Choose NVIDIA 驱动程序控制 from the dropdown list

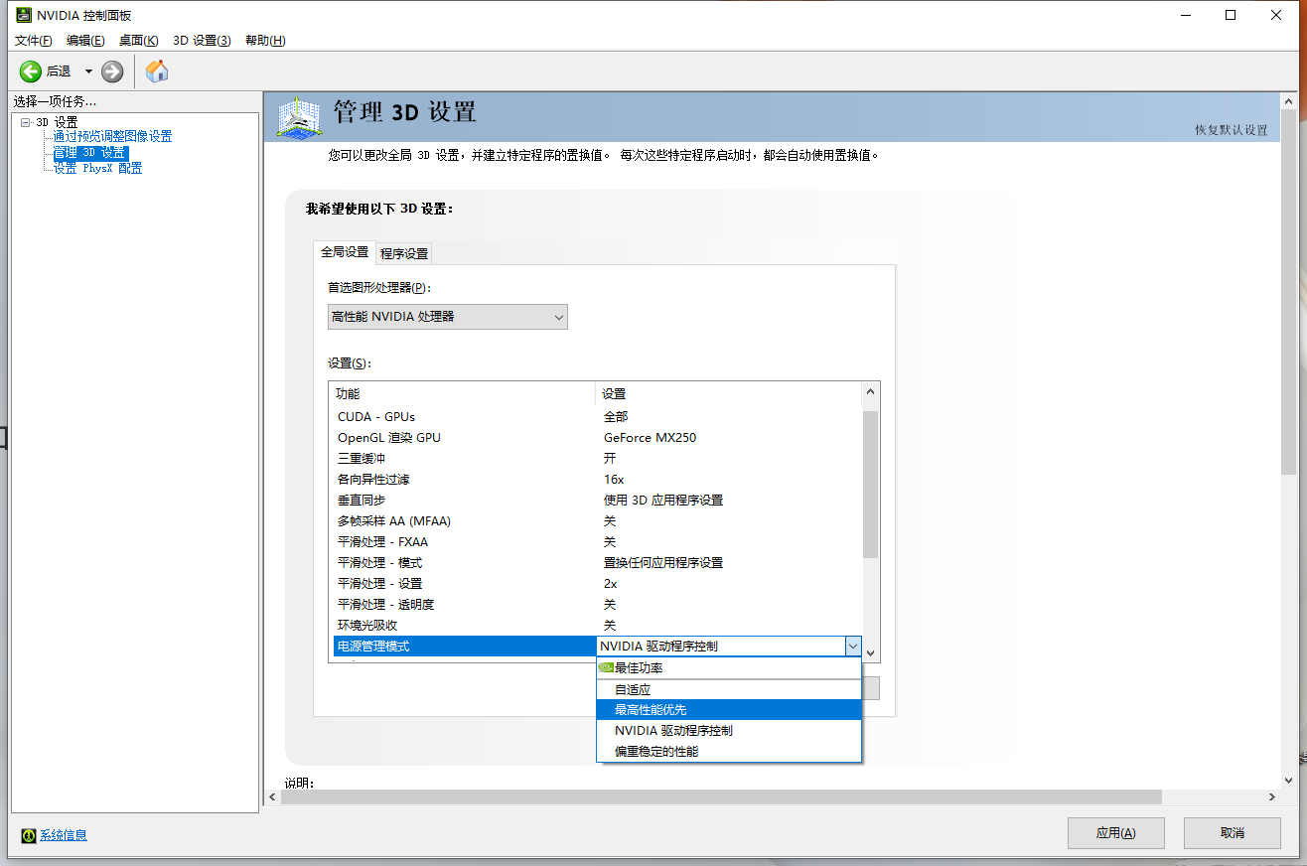point(729,731)
